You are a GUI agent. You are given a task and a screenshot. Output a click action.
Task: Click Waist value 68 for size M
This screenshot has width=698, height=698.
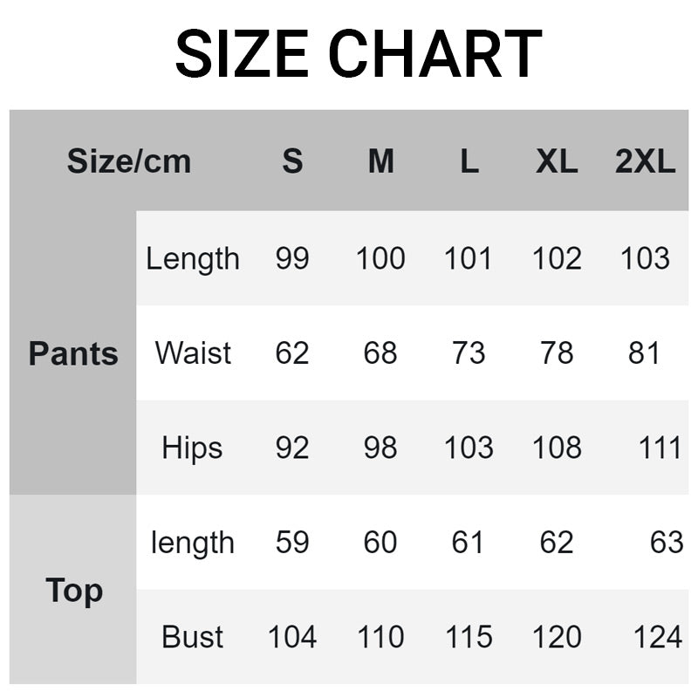[x=380, y=353]
